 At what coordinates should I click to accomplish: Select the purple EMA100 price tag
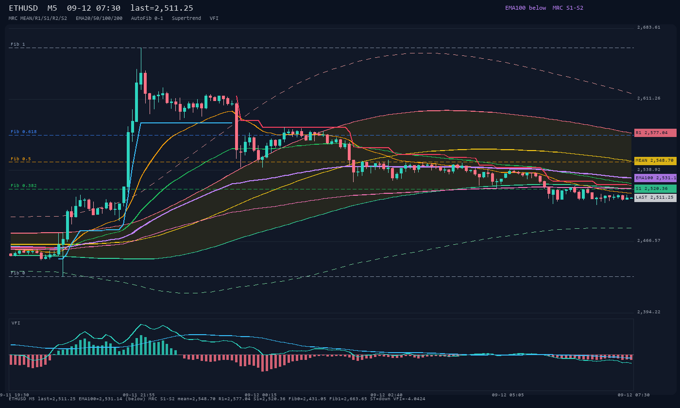(x=655, y=178)
